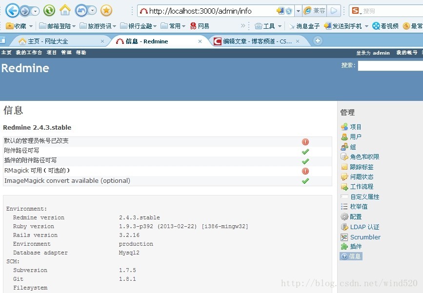Select 信息 in the admin sidebar

pyautogui.click(x=351, y=256)
